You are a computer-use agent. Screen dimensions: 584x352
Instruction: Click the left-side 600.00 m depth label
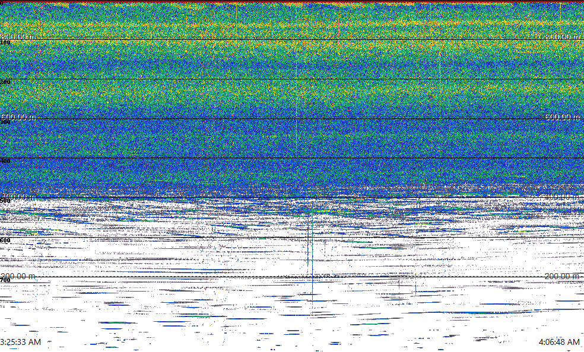point(18,117)
